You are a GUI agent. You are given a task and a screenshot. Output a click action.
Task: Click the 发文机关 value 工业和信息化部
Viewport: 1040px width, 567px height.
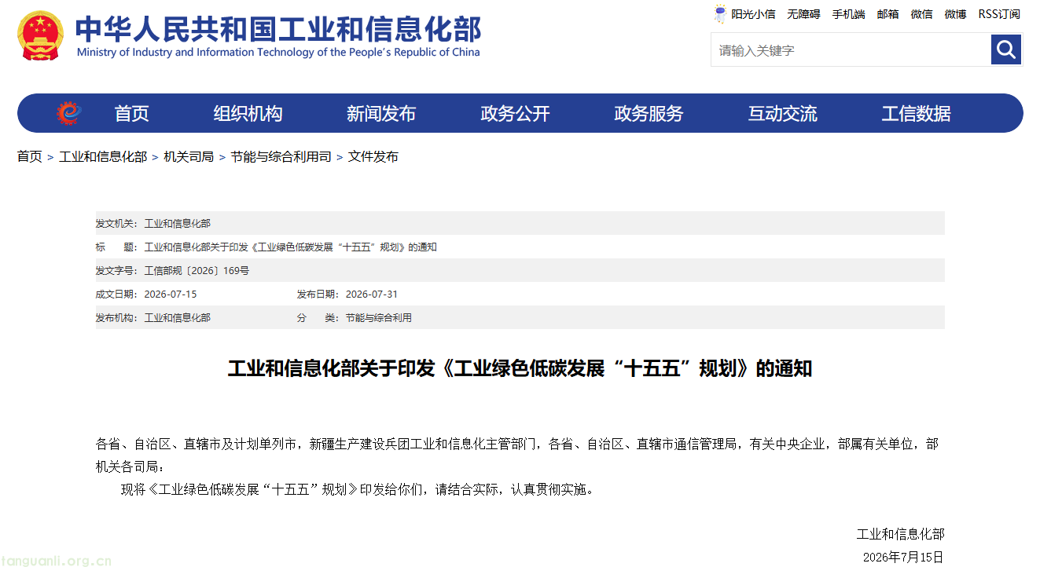pos(178,224)
